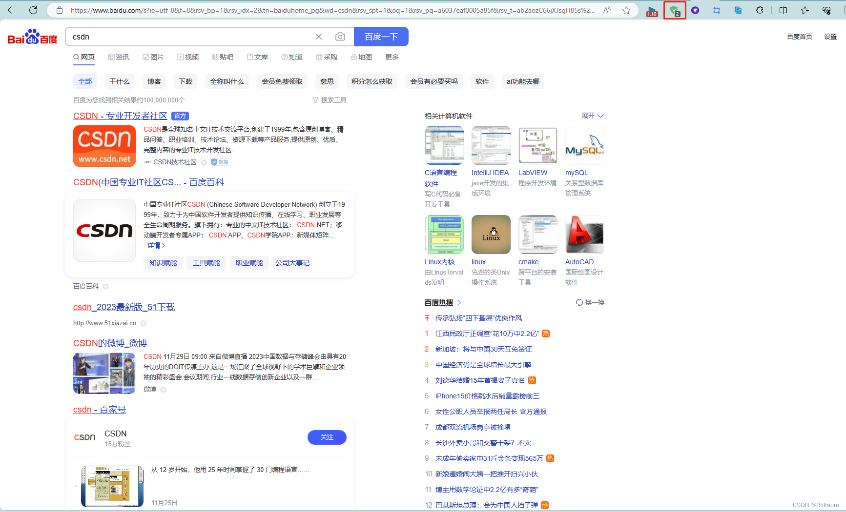Open 百度首页 link at top right
The height and width of the screenshot is (512, 846).
coord(799,37)
